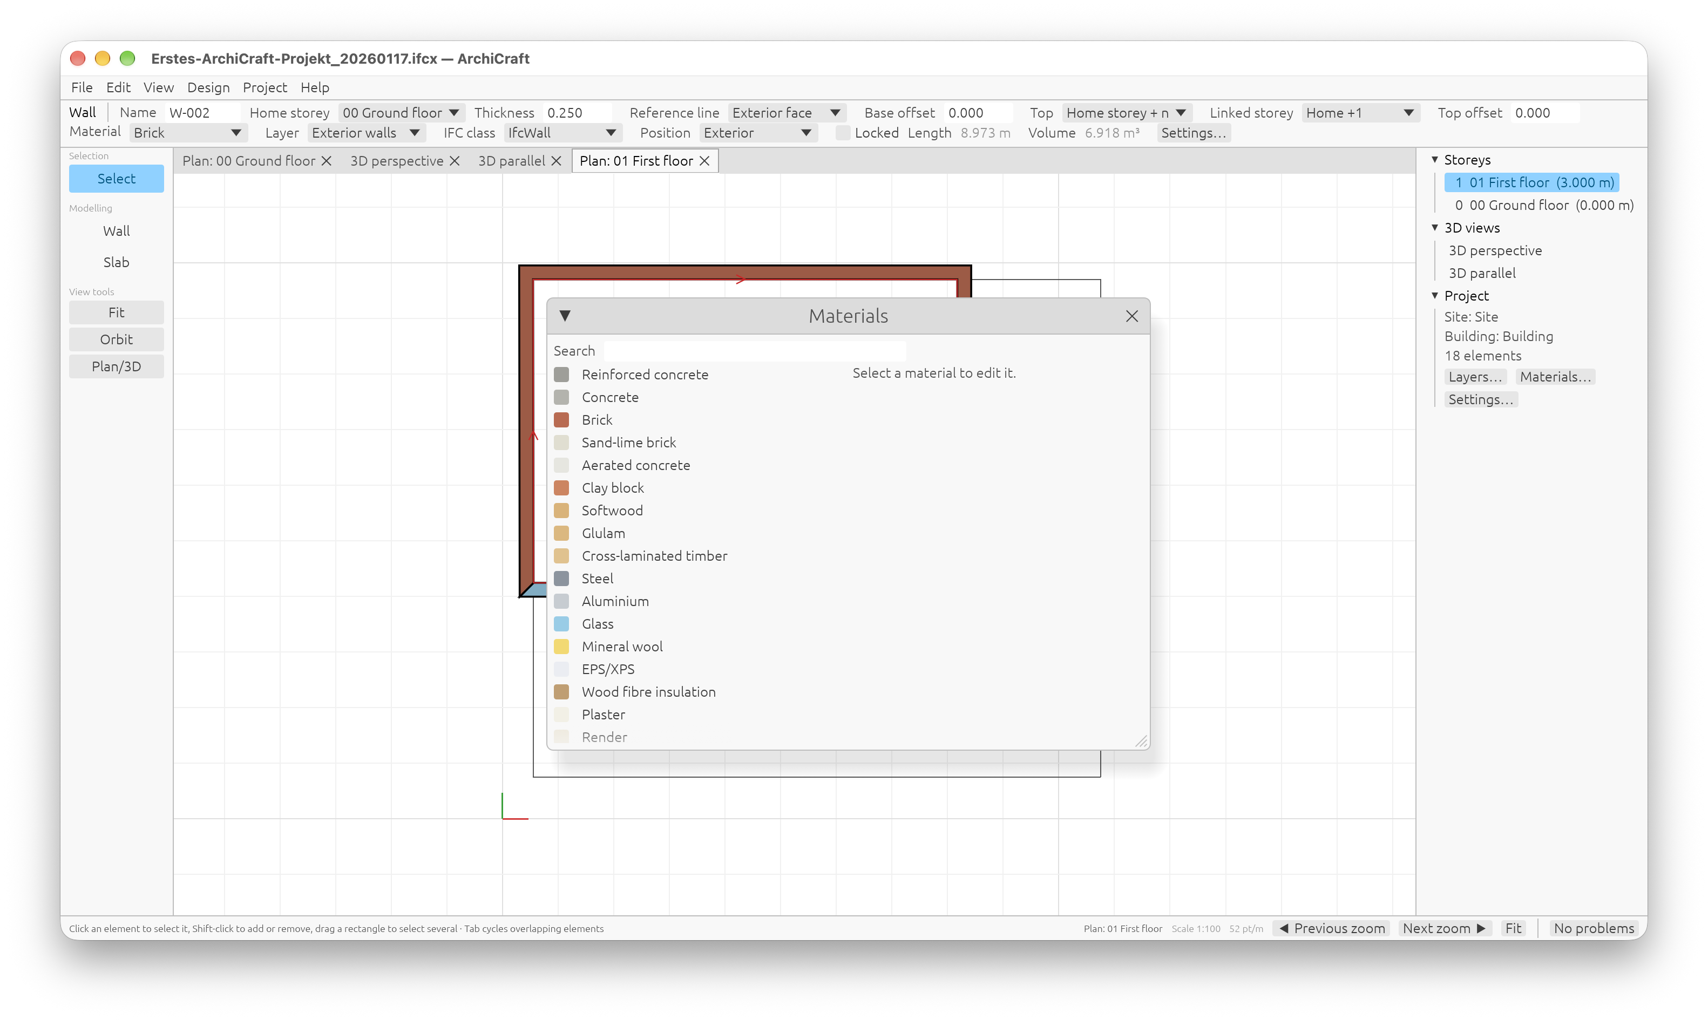1708x1020 pixels.
Task: Close the Plan: 01 First floor tab
Action: point(704,161)
